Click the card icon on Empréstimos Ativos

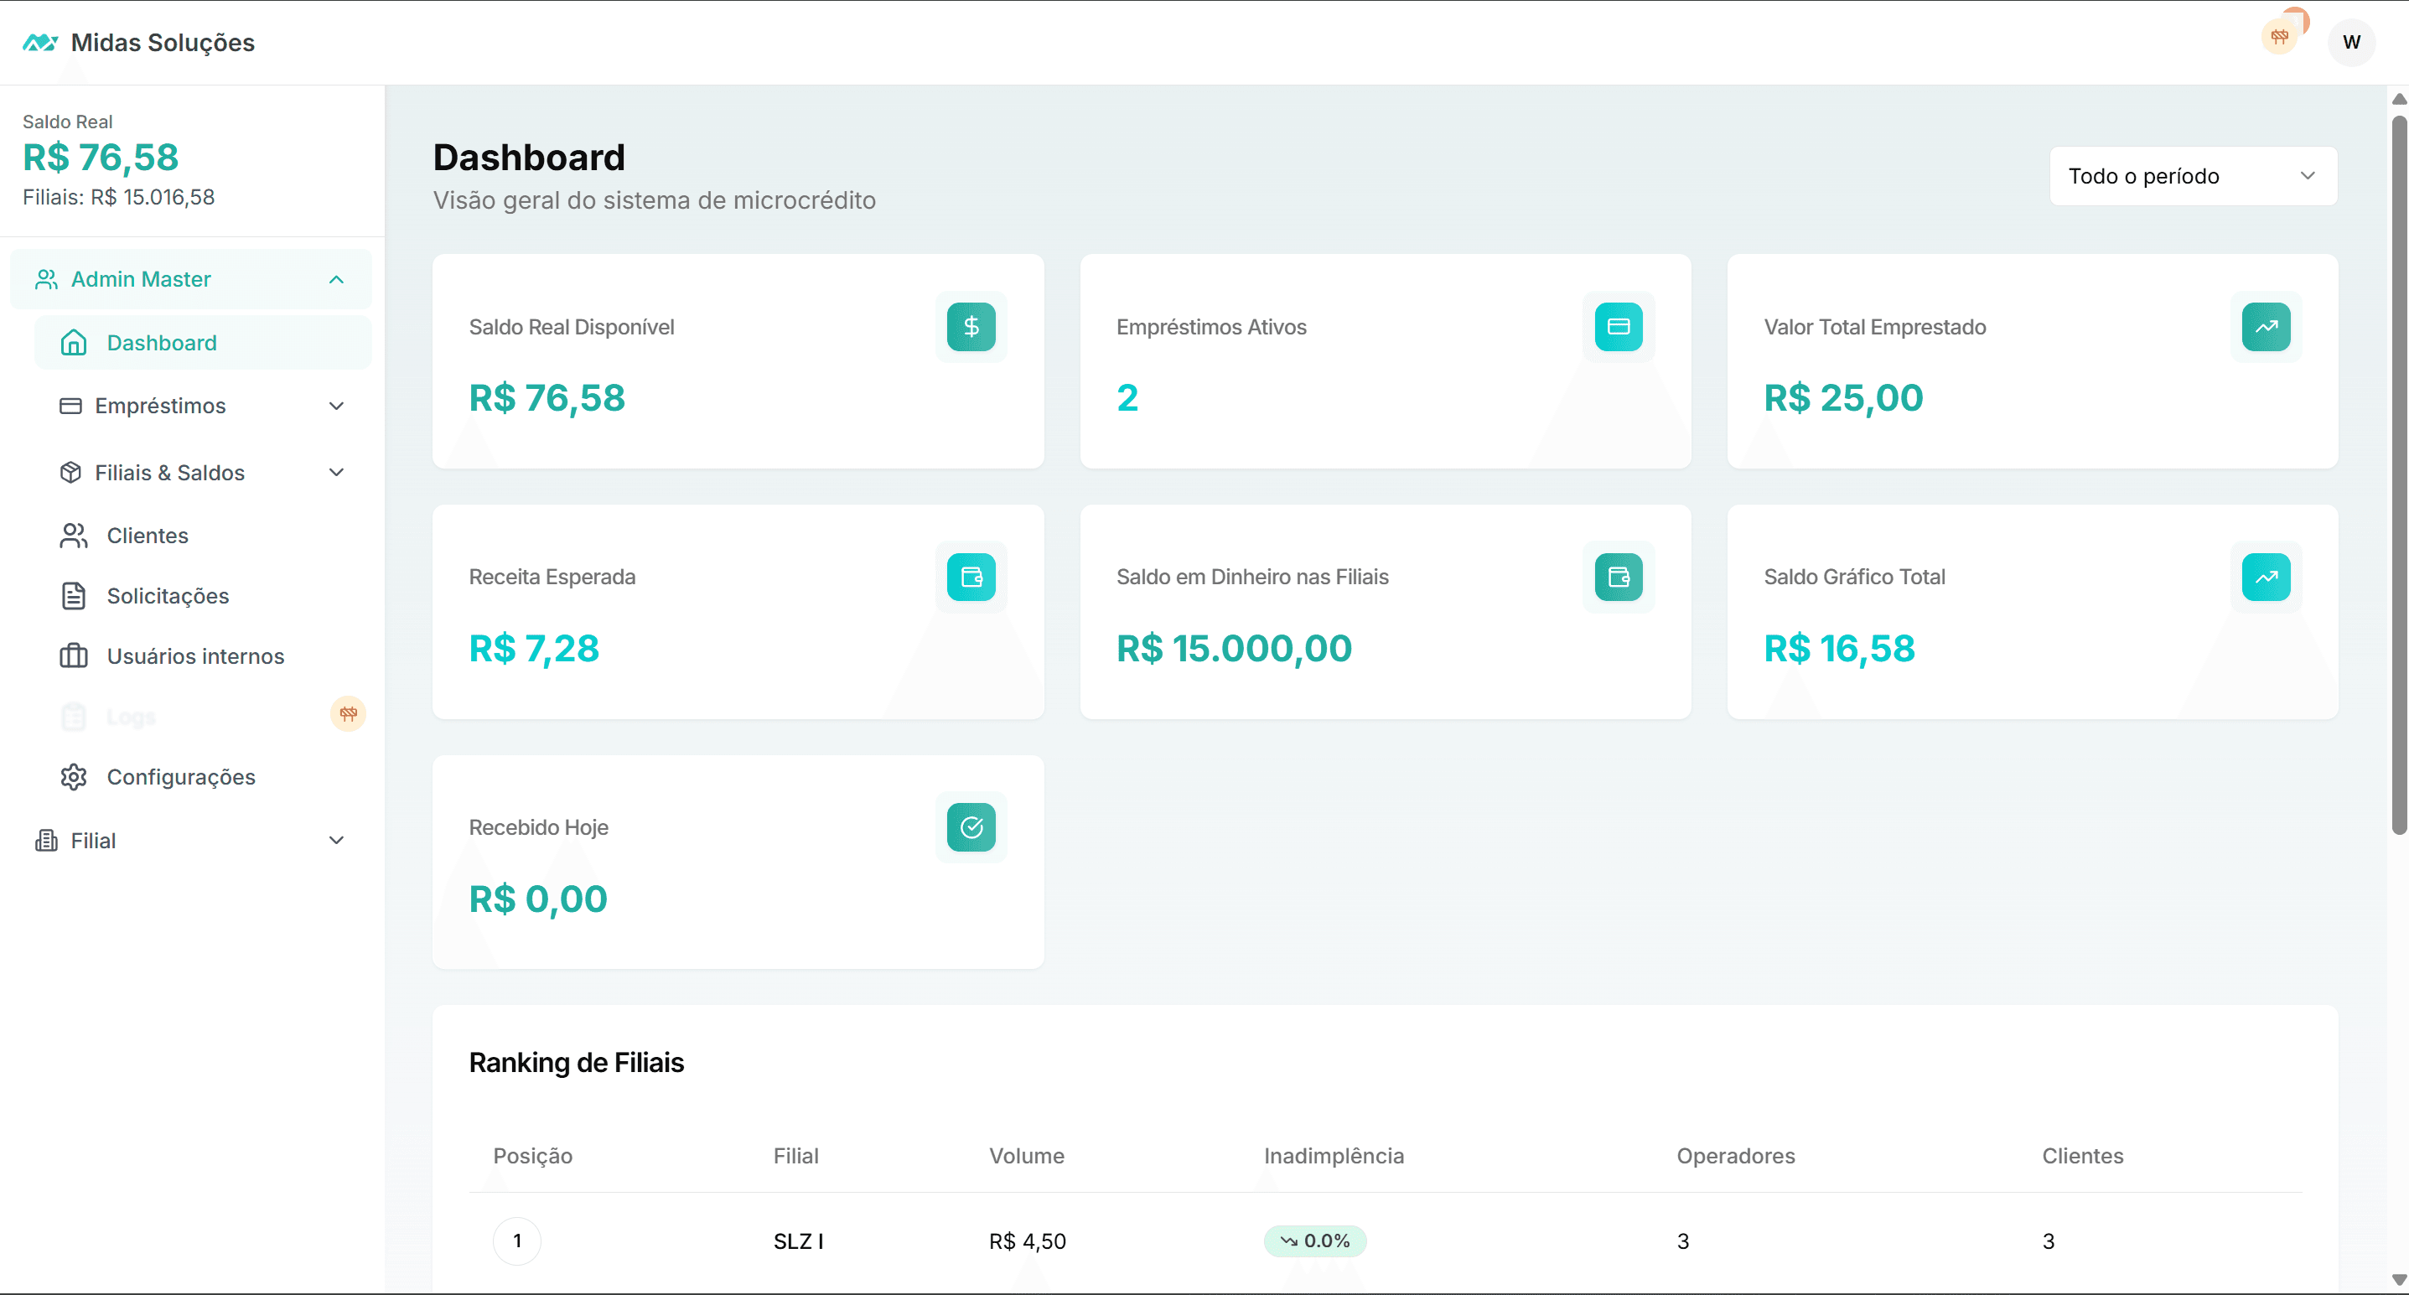pyautogui.click(x=1618, y=327)
